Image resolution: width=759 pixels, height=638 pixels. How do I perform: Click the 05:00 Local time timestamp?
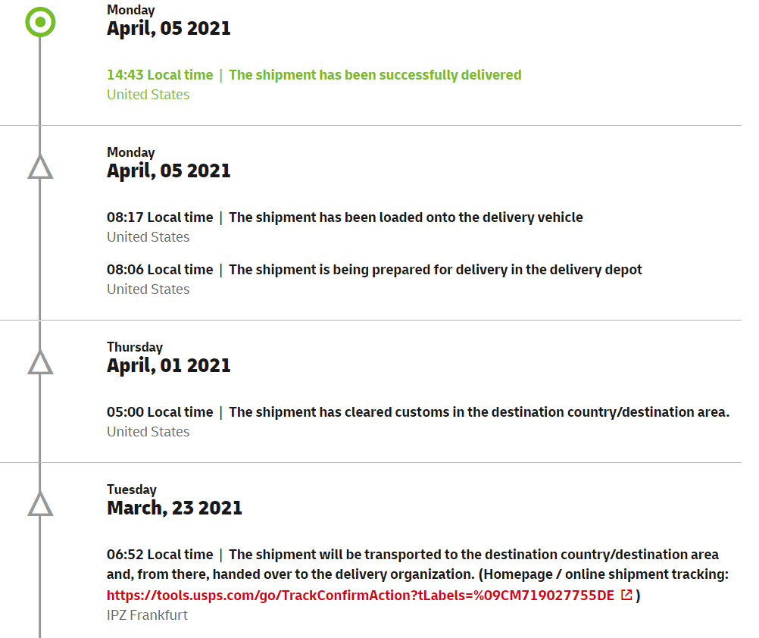coord(160,412)
